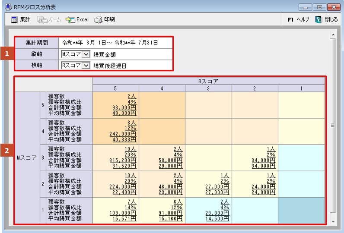Click the 49,000円 average link
Viewport: 344px width, 233px height.
coord(124,113)
